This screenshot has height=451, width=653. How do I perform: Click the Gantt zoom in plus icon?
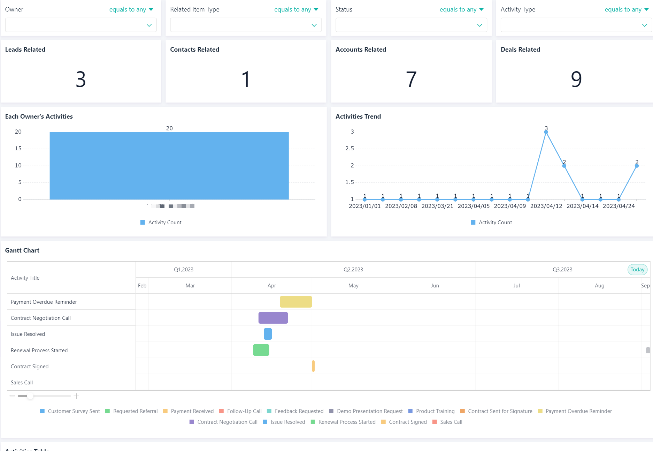76,396
